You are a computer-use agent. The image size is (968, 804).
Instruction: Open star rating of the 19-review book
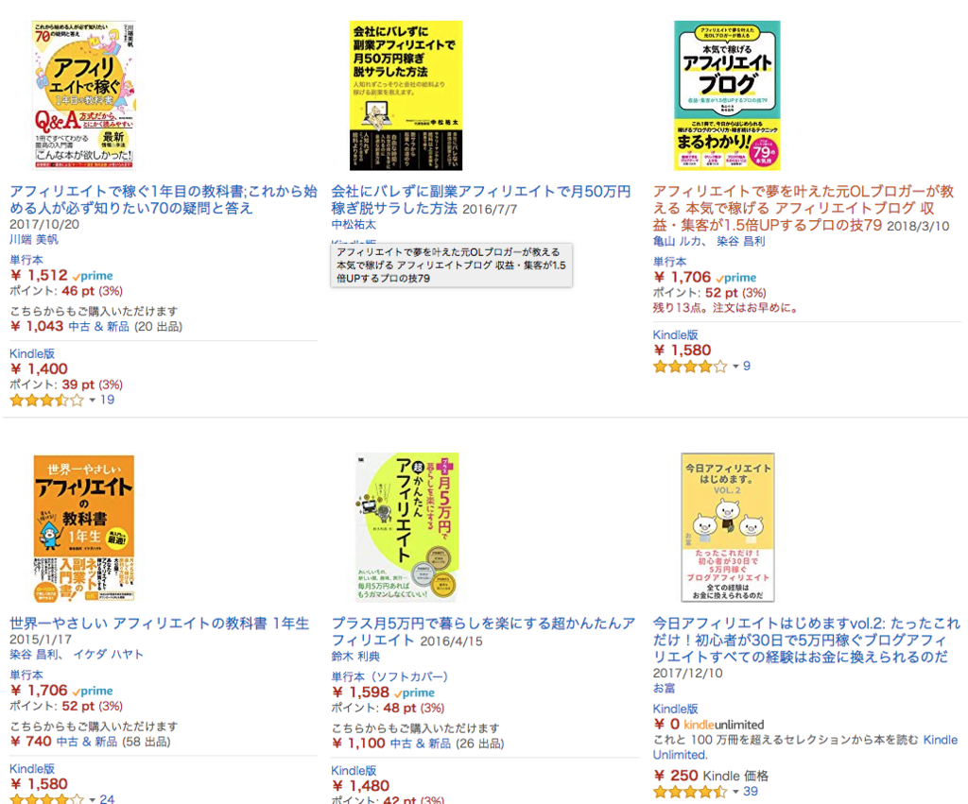47,401
